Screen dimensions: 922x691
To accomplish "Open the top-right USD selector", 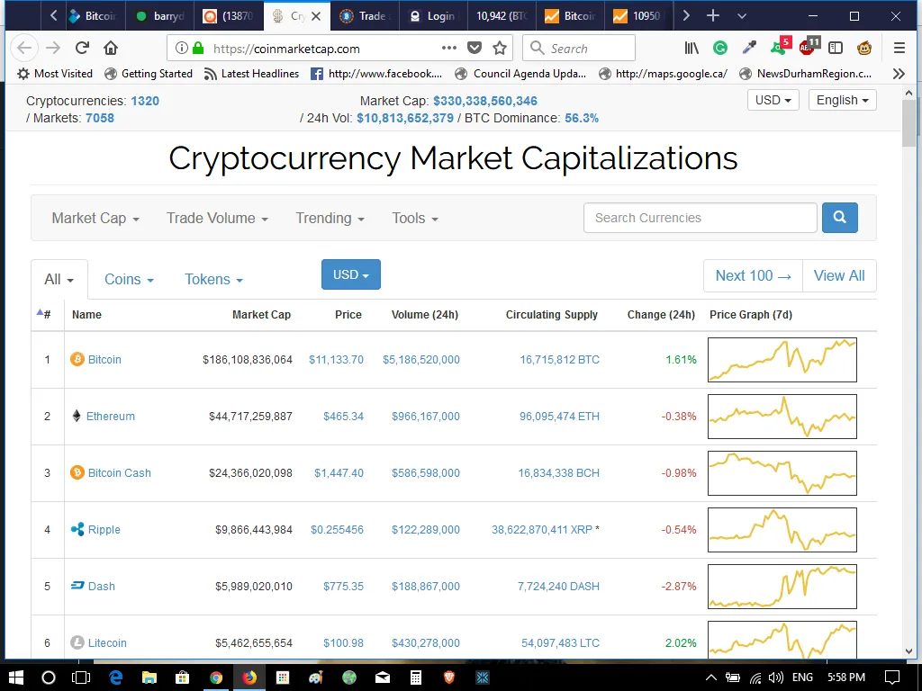I will 773,100.
